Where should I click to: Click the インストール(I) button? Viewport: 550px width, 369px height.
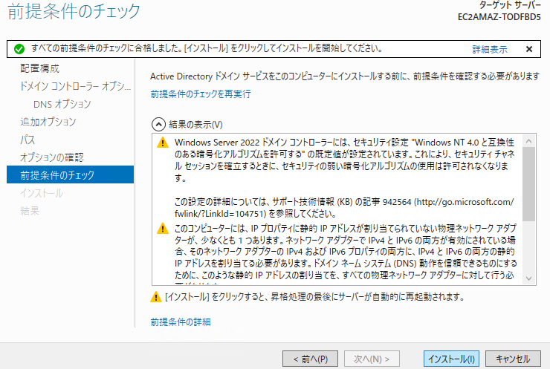click(451, 359)
